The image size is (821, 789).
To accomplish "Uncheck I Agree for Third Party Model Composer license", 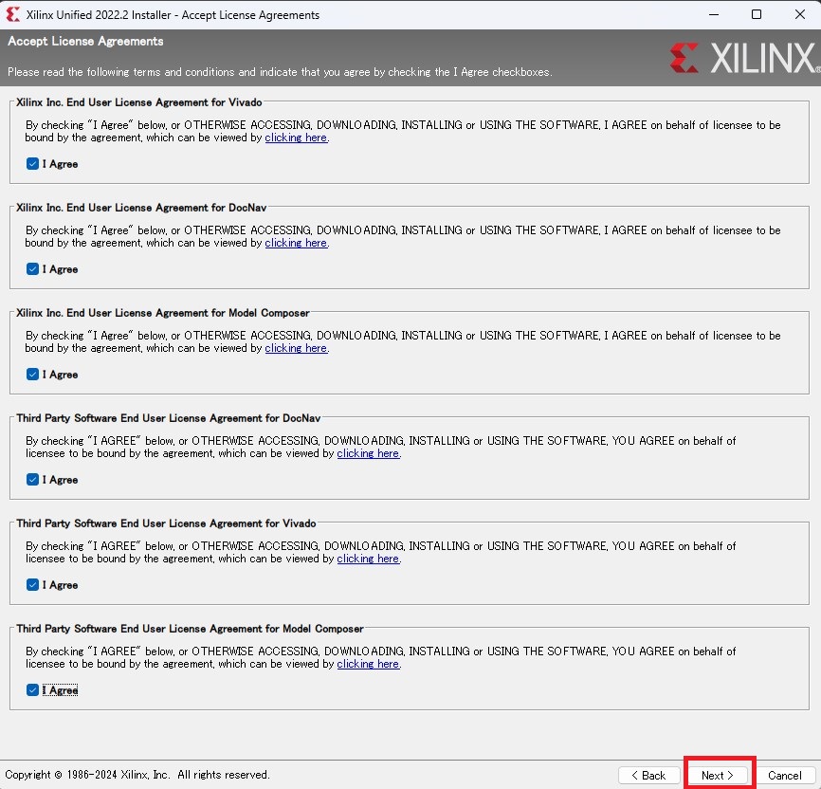I will pos(32,690).
